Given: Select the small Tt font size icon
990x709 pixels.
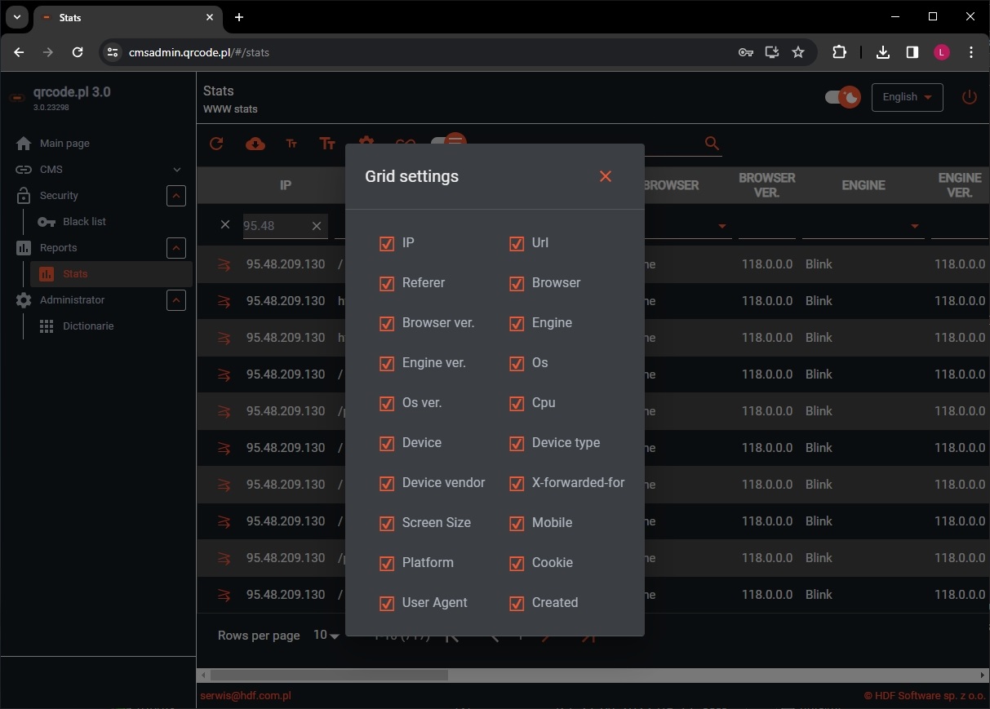Looking at the screenshot, I should point(291,144).
